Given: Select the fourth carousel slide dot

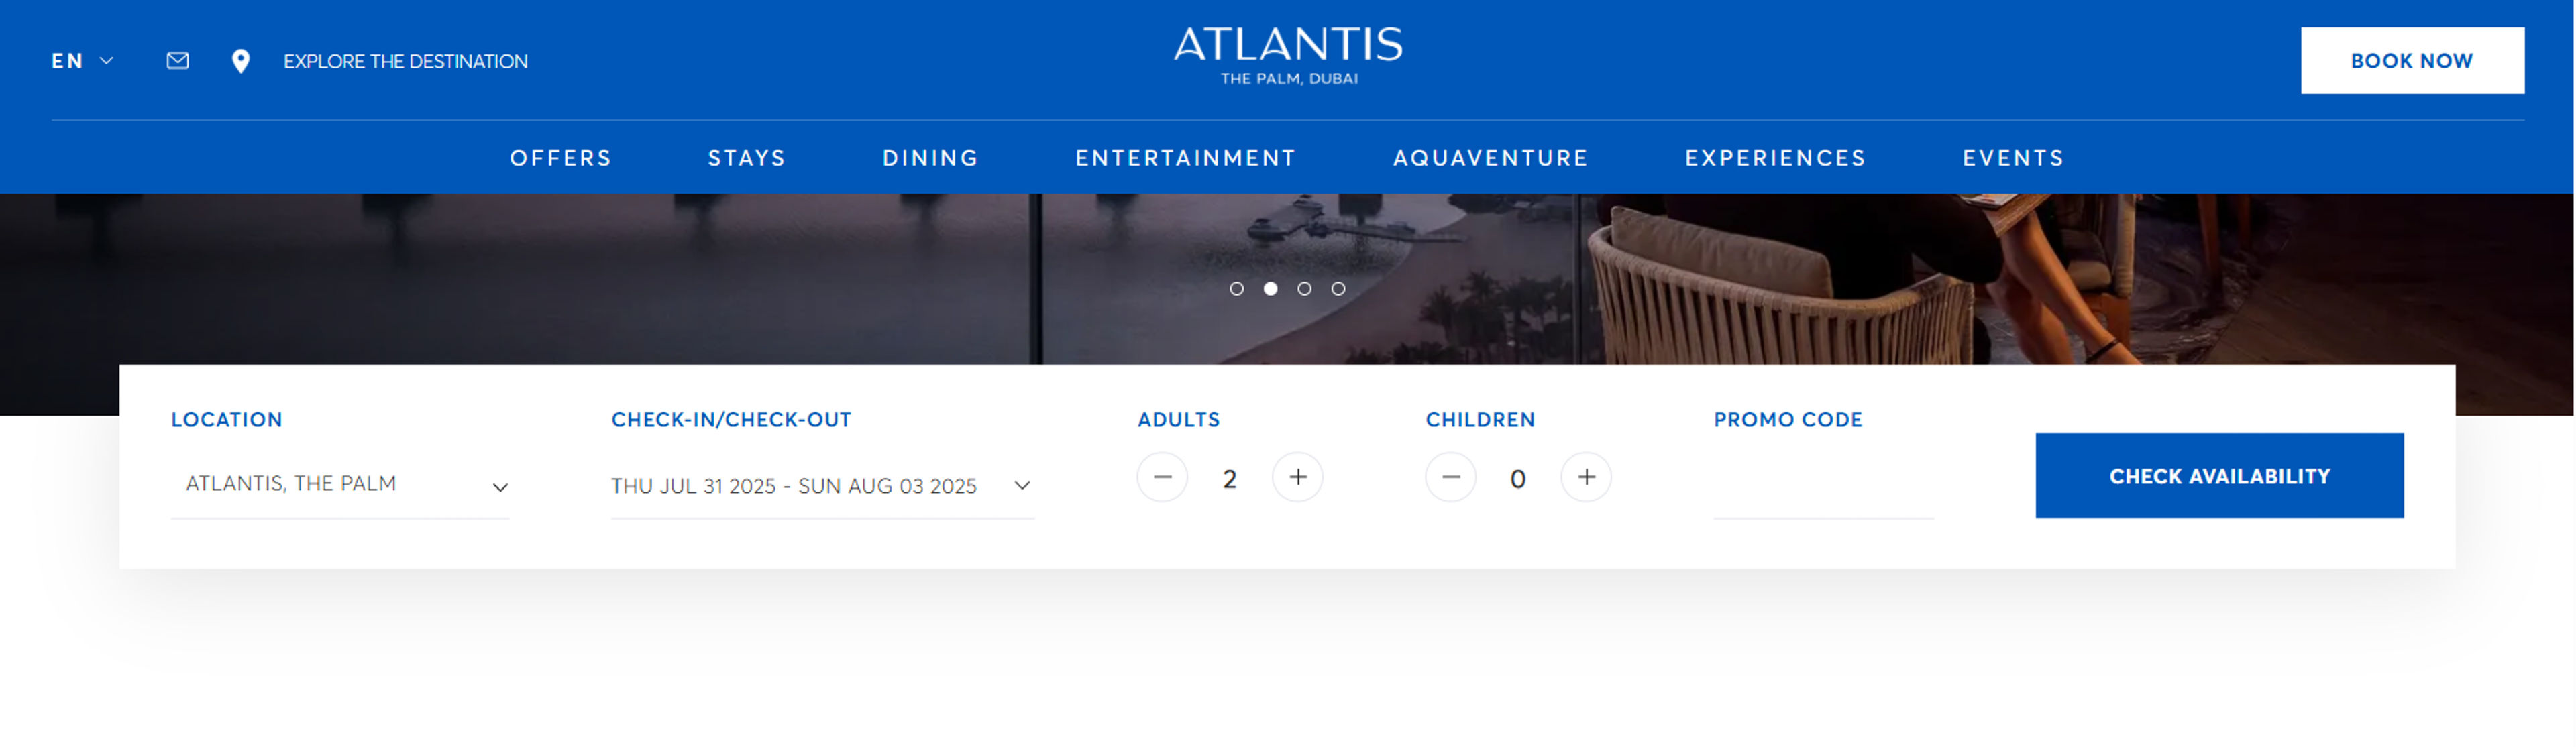Looking at the screenshot, I should pyautogui.click(x=1338, y=289).
